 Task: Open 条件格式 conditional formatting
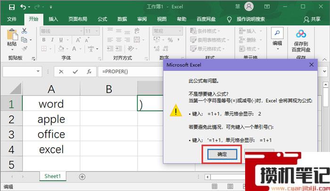tap(205, 31)
